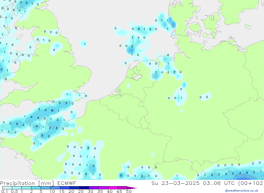The height and width of the screenshot is (193, 264).
Task: Click the '30' legend scale value
Action: click(x=90, y=191)
